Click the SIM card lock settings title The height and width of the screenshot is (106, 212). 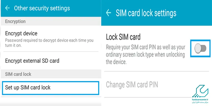146,13
